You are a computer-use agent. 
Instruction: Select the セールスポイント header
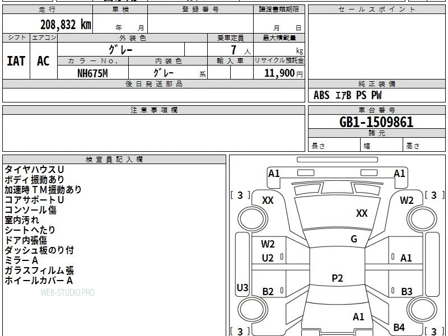(376, 10)
